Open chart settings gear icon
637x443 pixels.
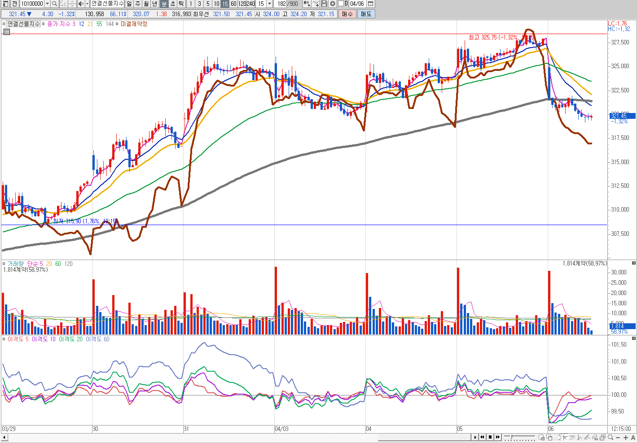pyautogui.click(x=333, y=4)
